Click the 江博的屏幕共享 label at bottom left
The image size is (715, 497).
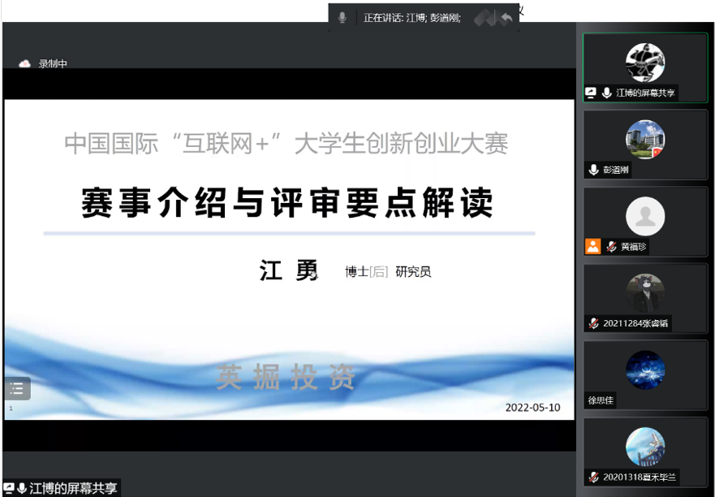[73, 488]
